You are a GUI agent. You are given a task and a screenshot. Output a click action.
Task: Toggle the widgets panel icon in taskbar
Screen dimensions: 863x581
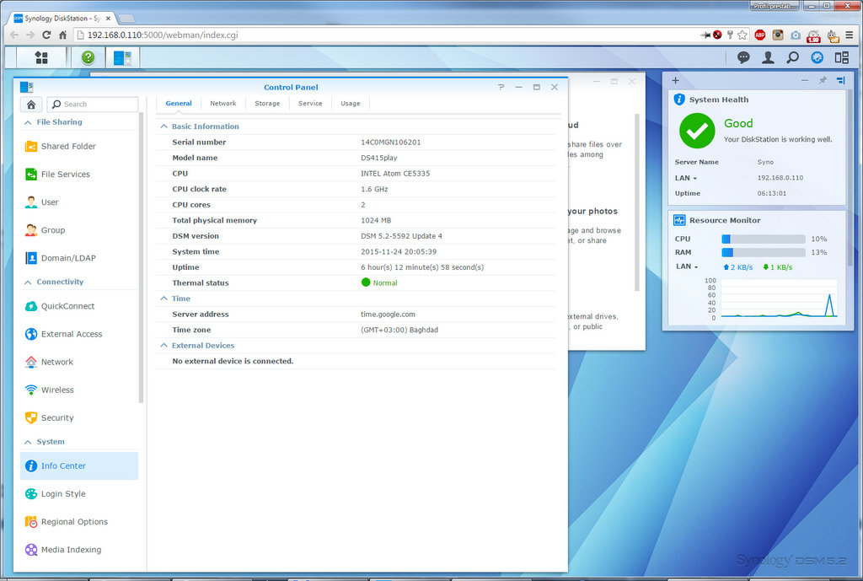pos(817,57)
